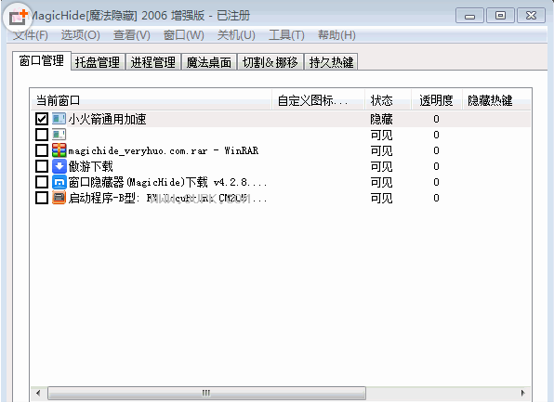Check the 傲游下载 row checkbox

point(42,166)
